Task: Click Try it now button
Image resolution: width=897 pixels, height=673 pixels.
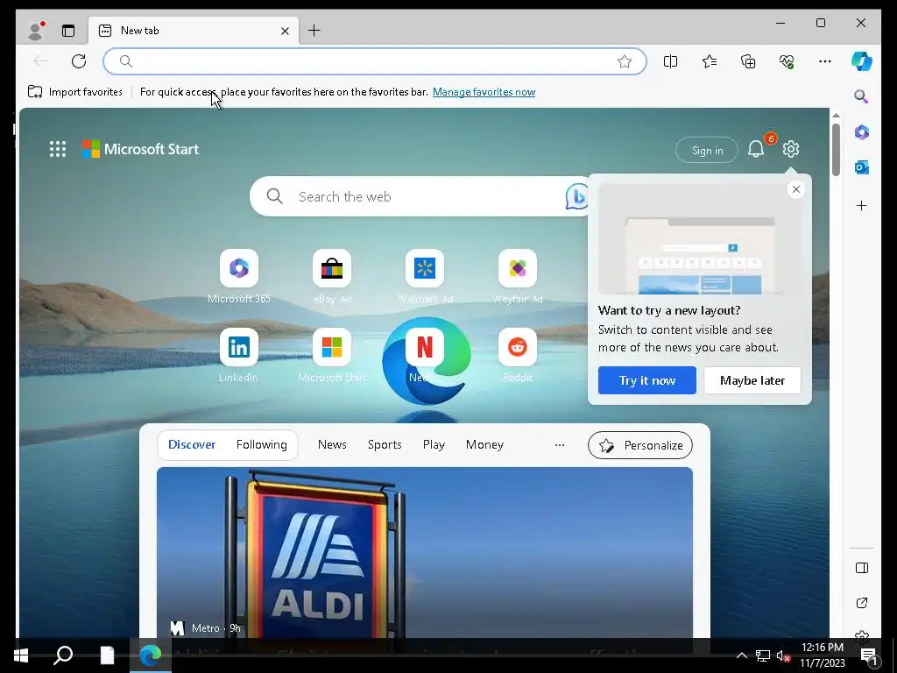Action: (x=647, y=380)
